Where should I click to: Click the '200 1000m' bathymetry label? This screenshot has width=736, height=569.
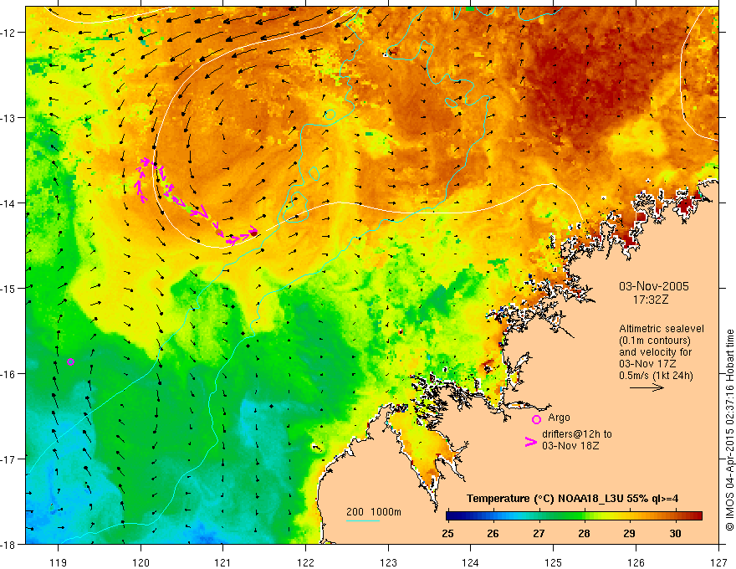pos(374,512)
